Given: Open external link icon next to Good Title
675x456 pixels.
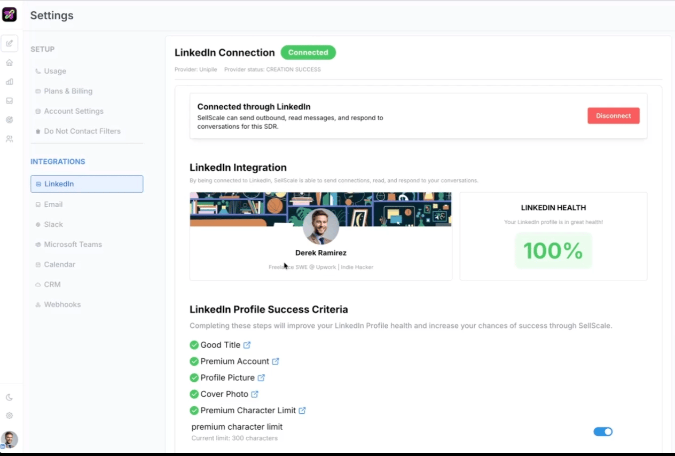Looking at the screenshot, I should pos(247,345).
